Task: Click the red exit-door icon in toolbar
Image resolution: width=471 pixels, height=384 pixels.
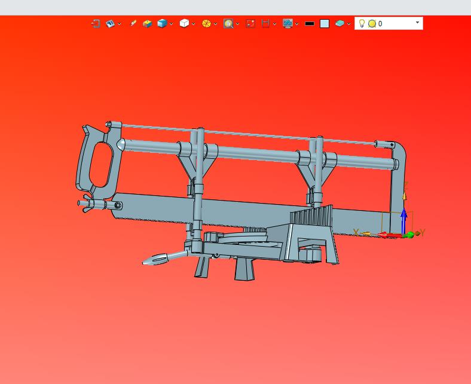Action: 96,23
